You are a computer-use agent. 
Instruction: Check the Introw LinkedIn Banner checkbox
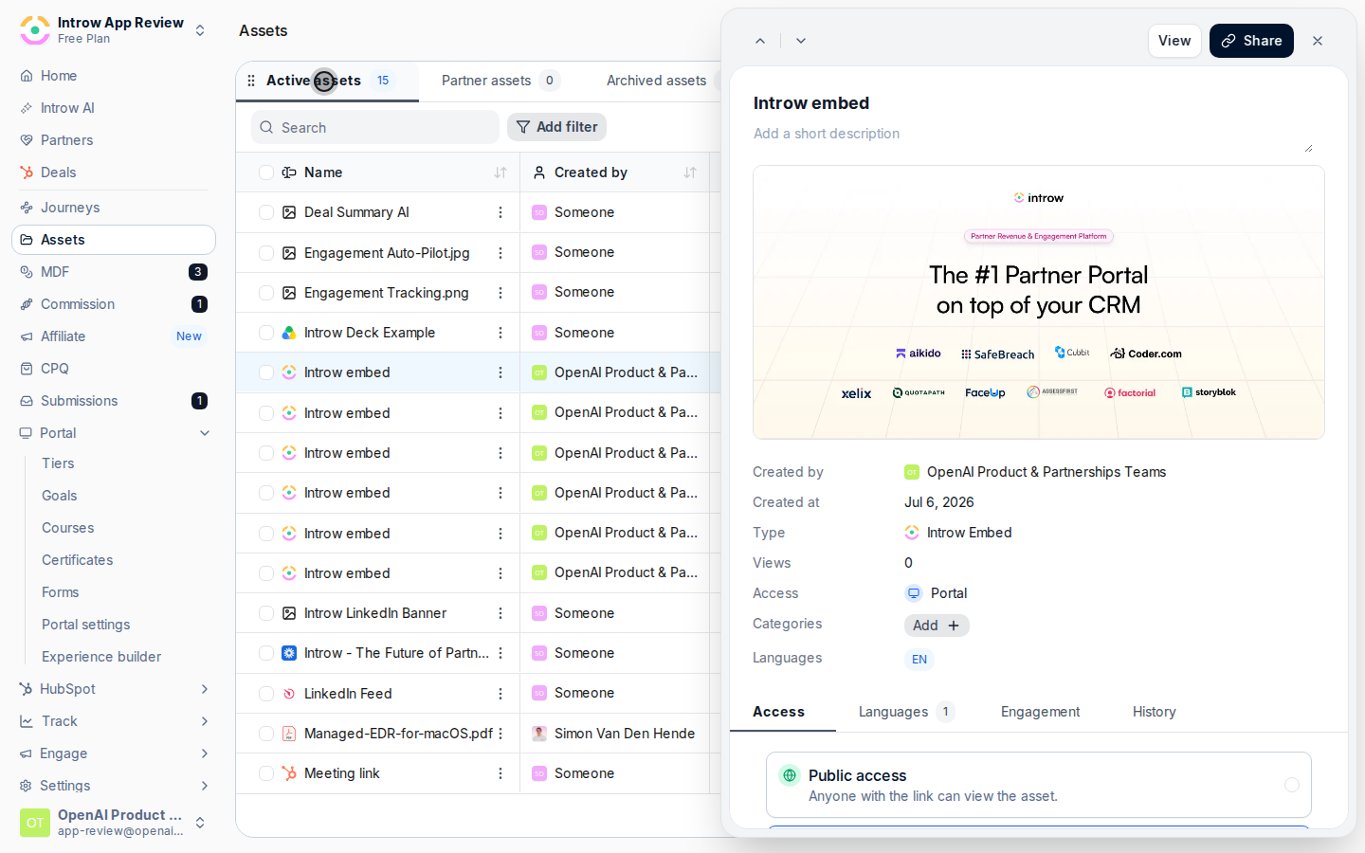coord(266,613)
